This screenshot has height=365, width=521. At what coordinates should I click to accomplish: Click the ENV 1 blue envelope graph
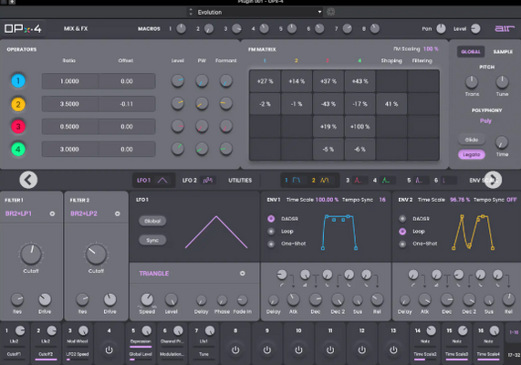(x=339, y=232)
